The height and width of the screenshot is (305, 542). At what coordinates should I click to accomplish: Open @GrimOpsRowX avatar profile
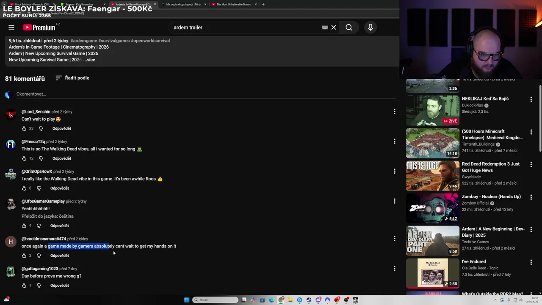click(x=11, y=175)
